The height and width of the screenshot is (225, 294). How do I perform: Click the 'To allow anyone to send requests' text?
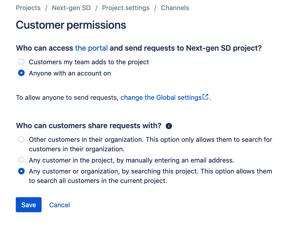click(x=67, y=97)
